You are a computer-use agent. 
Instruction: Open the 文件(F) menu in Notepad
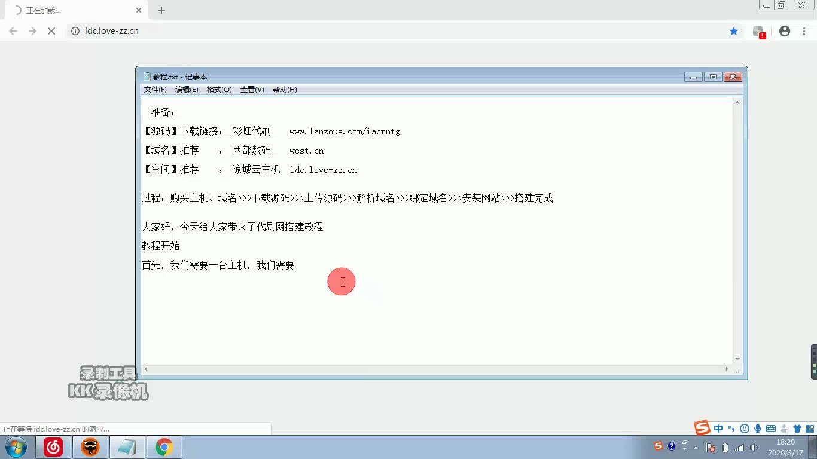coord(155,90)
